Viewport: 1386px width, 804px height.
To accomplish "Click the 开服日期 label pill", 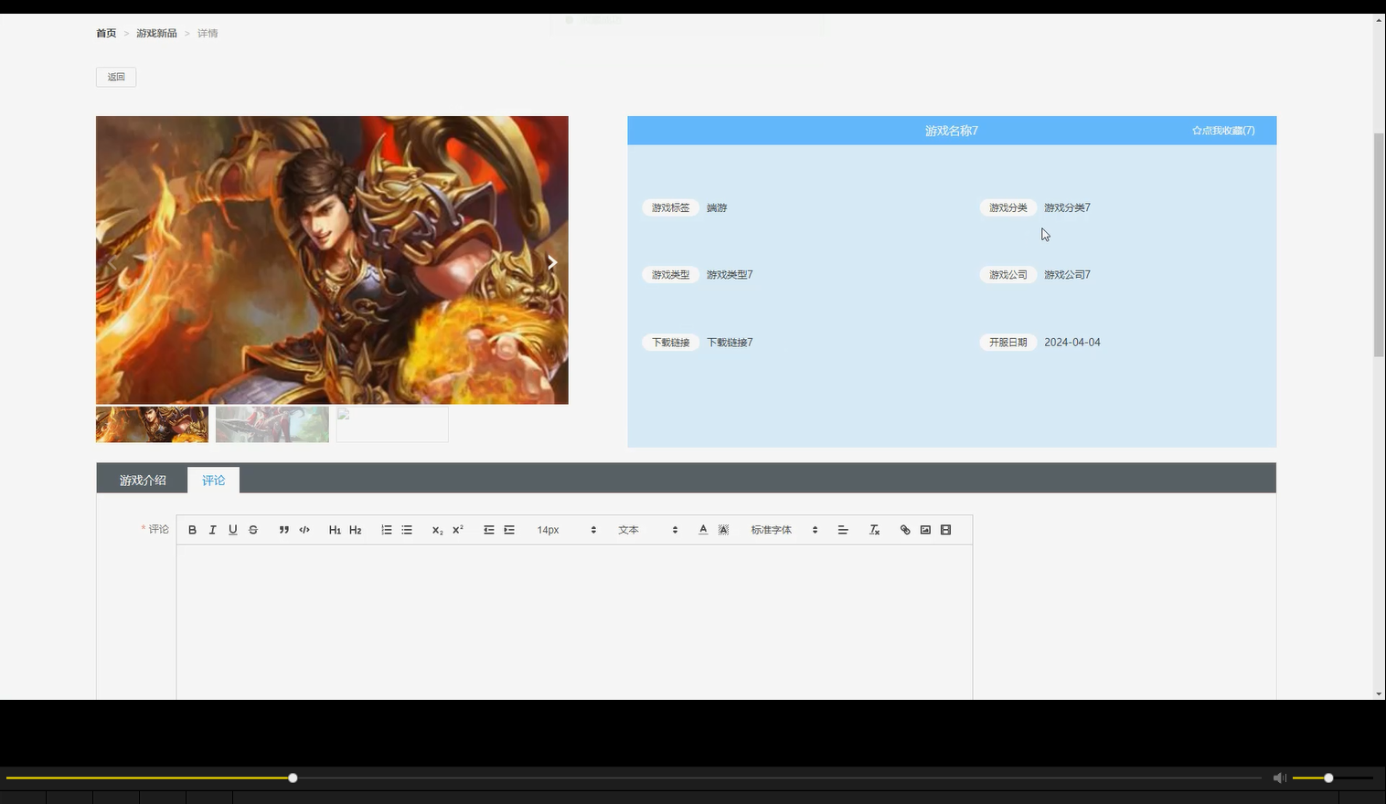I will (1008, 343).
